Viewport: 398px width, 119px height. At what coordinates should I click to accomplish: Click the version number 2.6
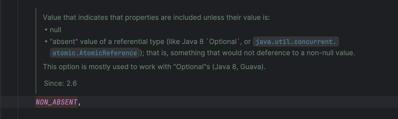72,83
